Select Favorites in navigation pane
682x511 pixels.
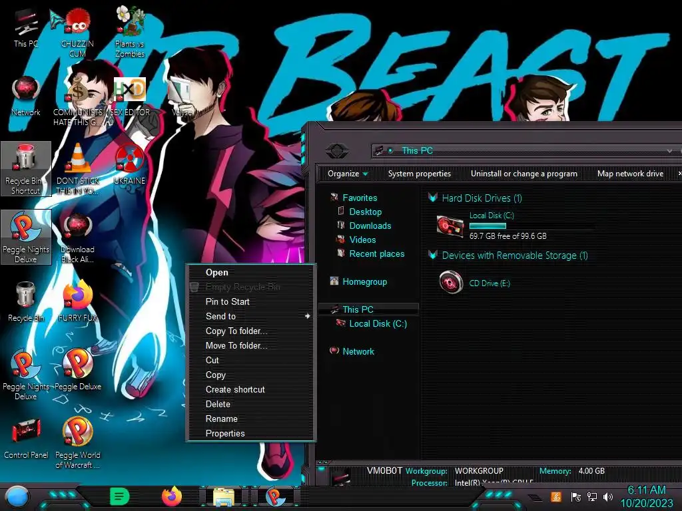point(360,198)
